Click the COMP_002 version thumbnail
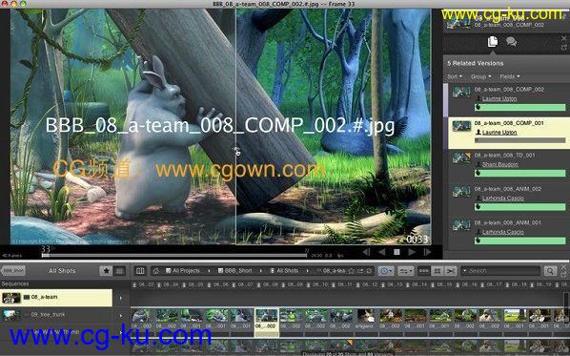 461,92
